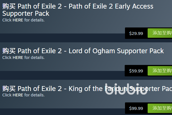Click "for details." text under Lord of Ogham
This screenshot has height=115, width=172.
click(34, 57)
